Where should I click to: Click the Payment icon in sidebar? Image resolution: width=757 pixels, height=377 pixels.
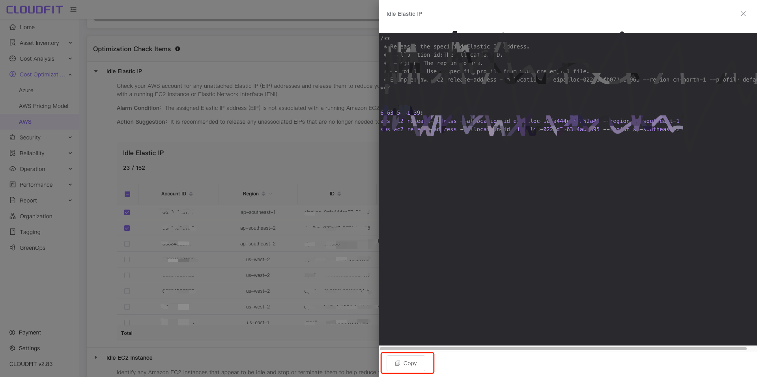click(12, 332)
